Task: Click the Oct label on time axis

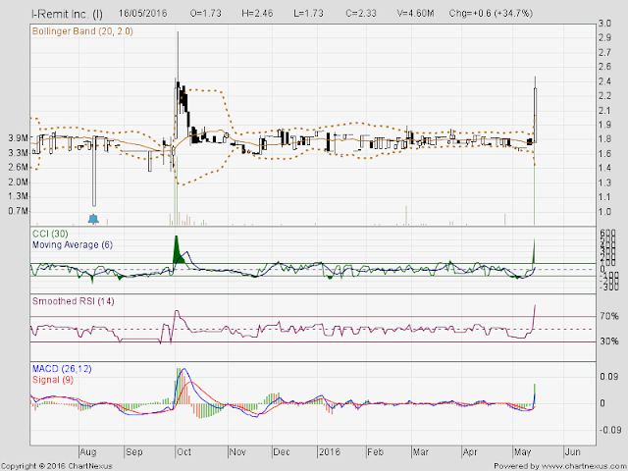Action: [x=183, y=452]
